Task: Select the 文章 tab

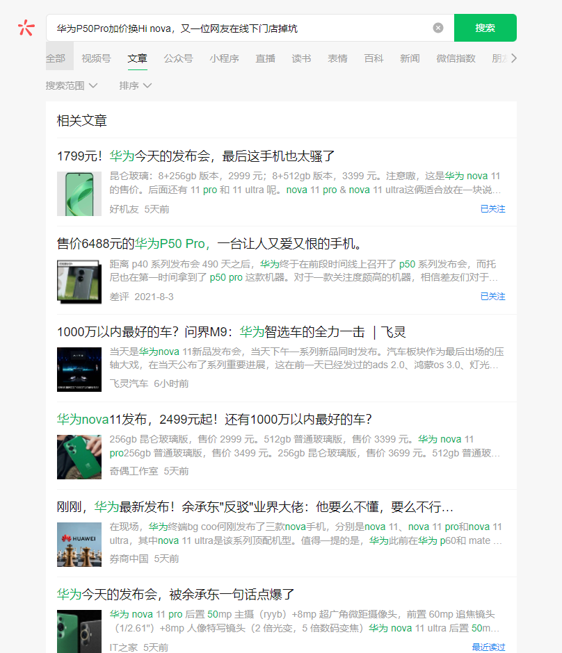Action: tap(138, 58)
